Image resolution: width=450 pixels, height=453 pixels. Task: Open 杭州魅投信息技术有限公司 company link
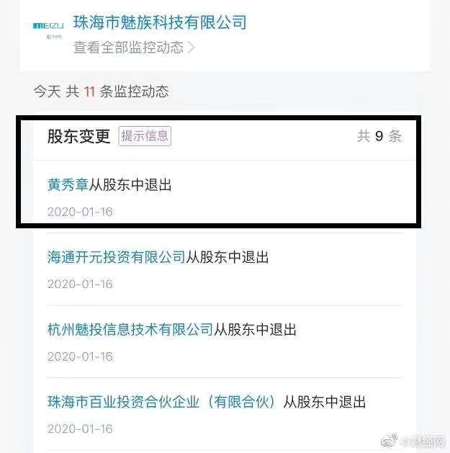(130, 329)
